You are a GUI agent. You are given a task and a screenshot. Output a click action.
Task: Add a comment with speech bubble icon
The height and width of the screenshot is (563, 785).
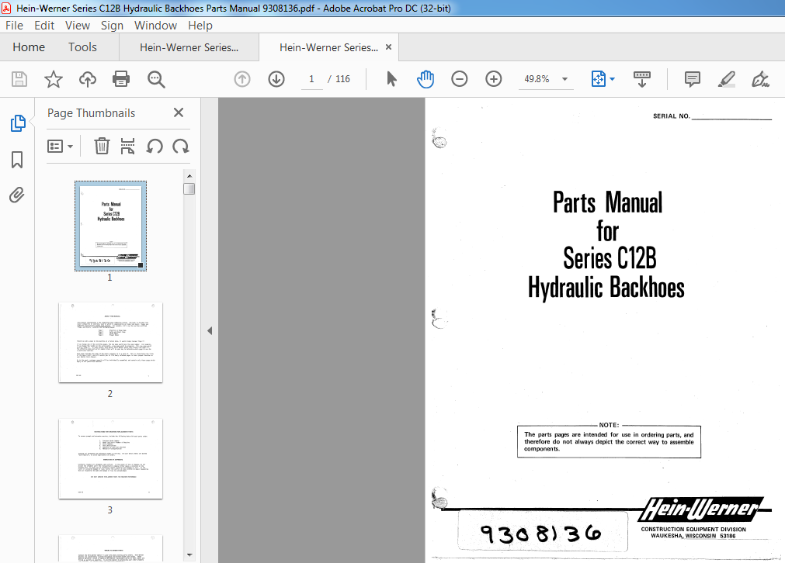point(693,79)
